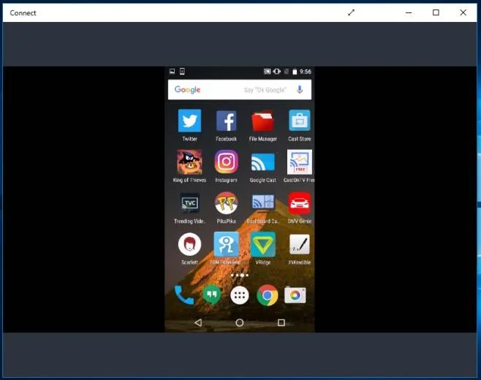
Task: Open the Twitter app icon
Action: point(189,121)
